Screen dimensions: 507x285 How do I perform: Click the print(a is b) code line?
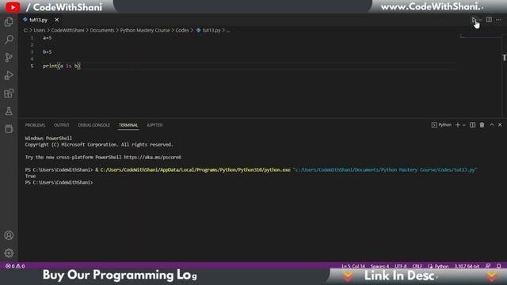point(62,66)
